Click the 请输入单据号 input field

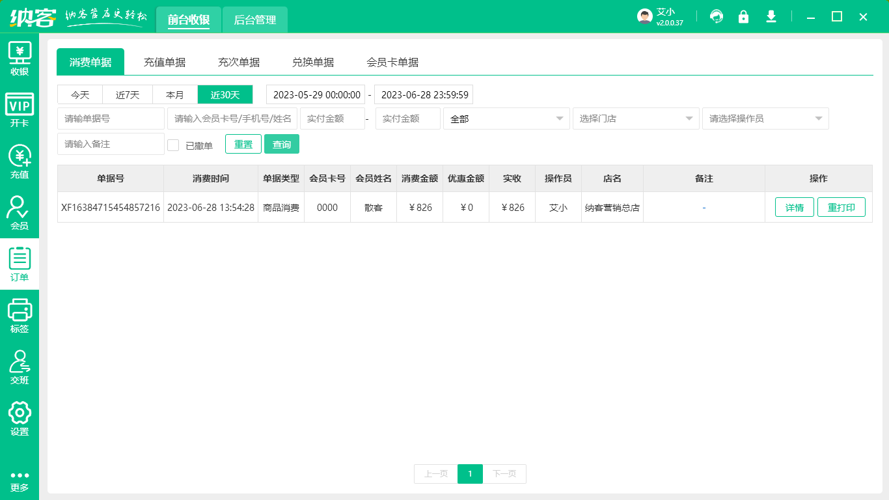111,118
